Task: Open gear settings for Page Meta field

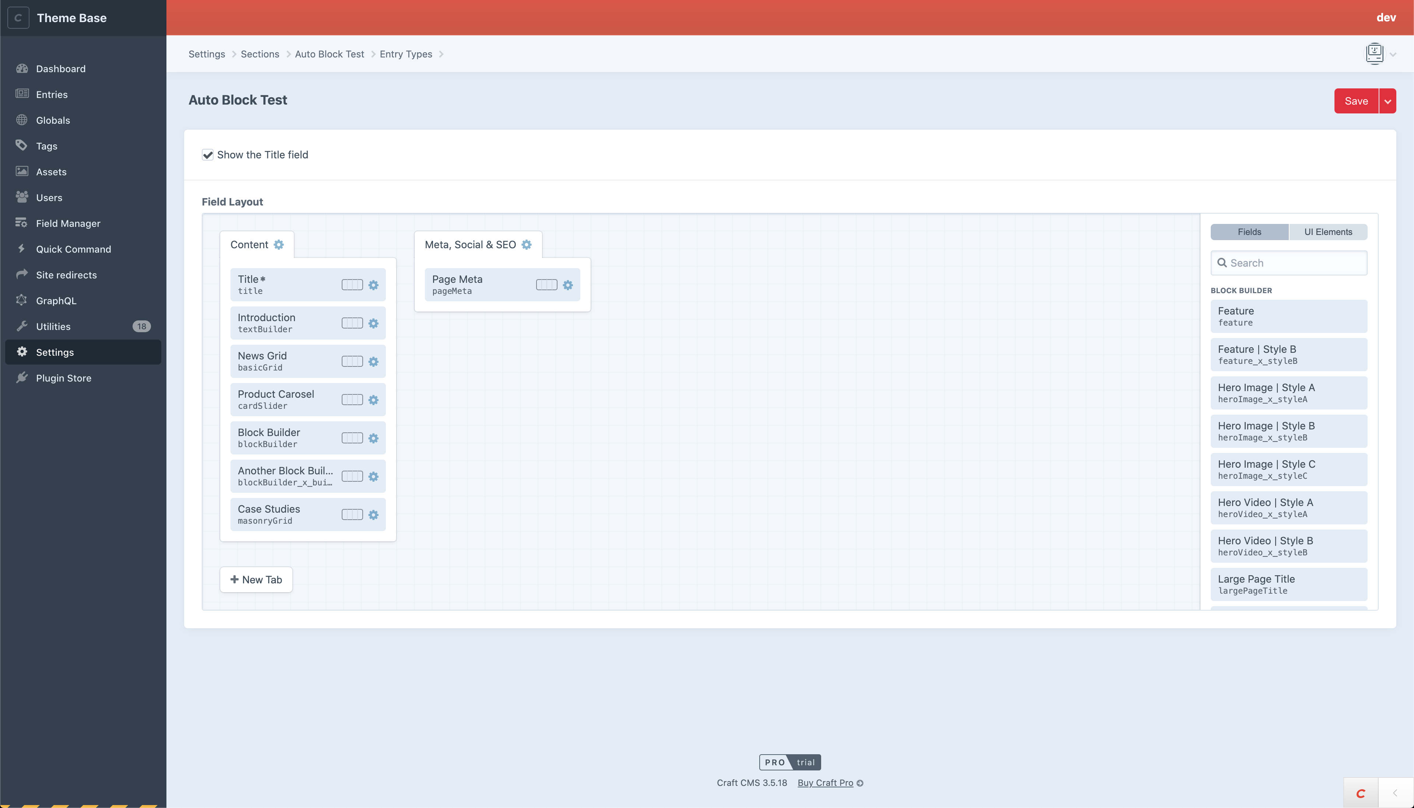Action: point(567,285)
